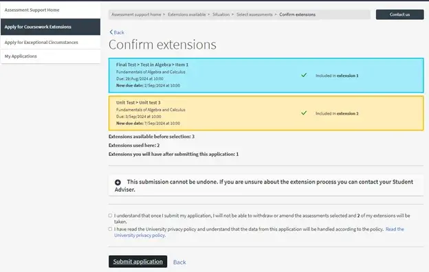Click 'Extensions available before selection: 3'

coord(151,137)
